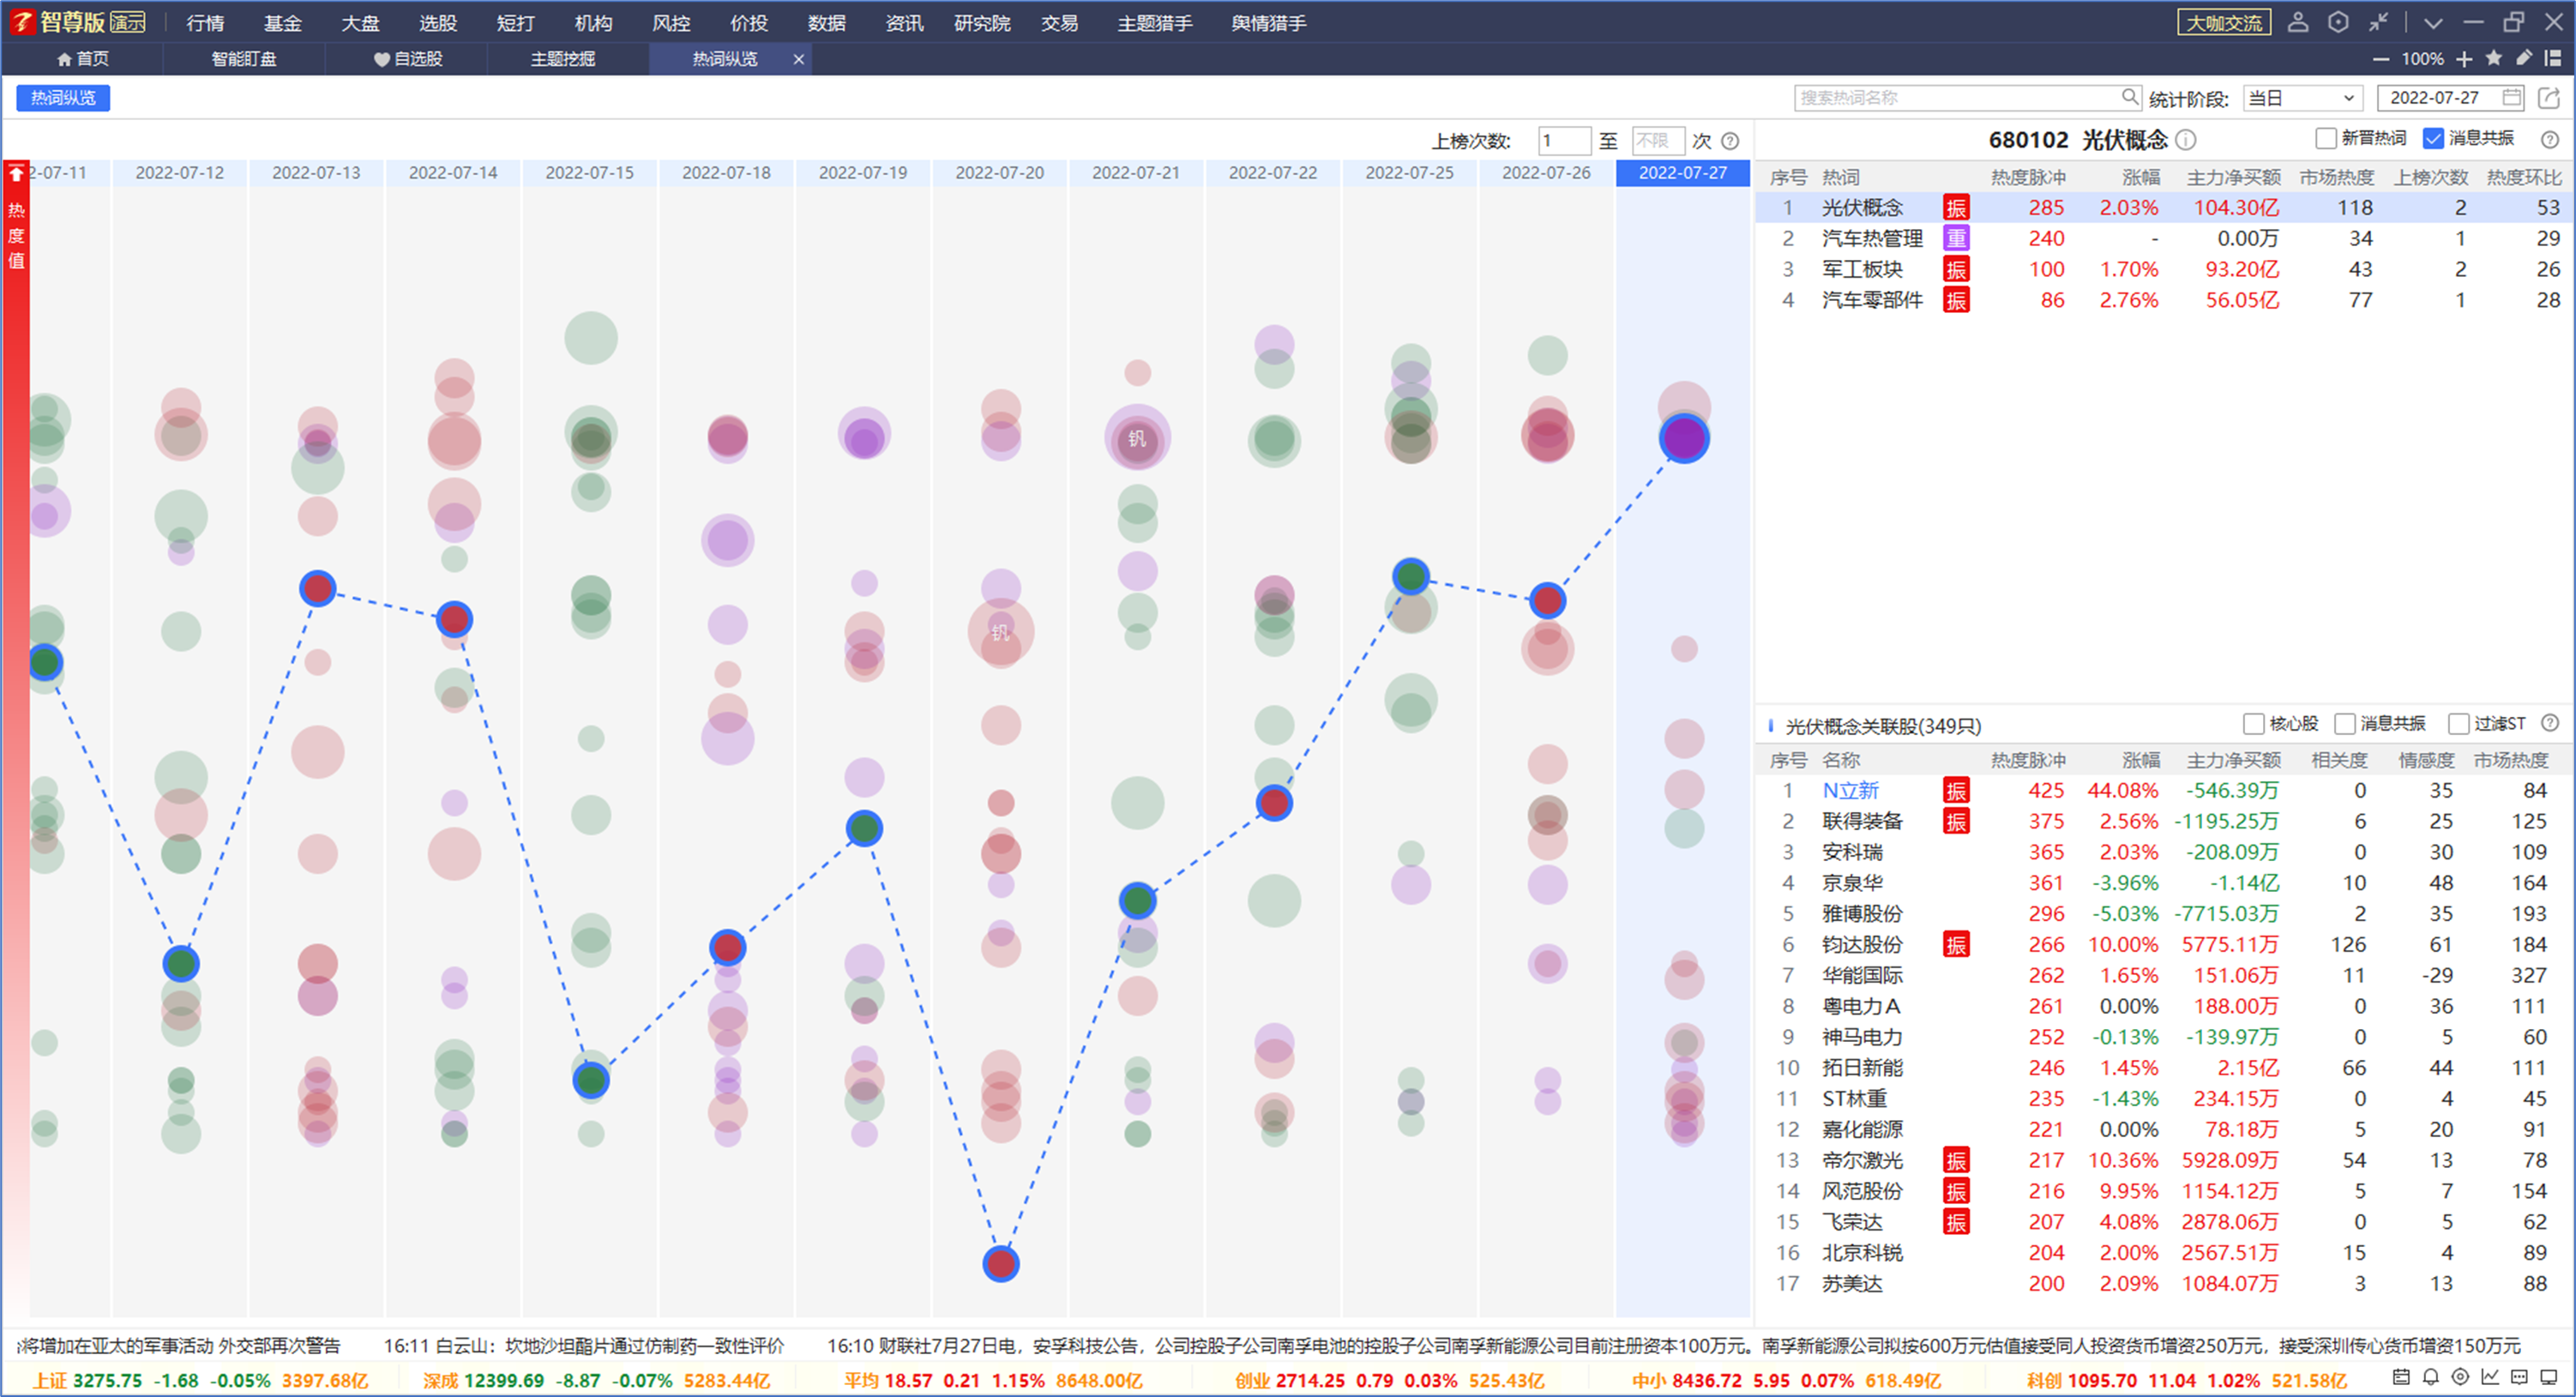
Task: Switch to the 主题挖掘 tab
Action: point(563,59)
